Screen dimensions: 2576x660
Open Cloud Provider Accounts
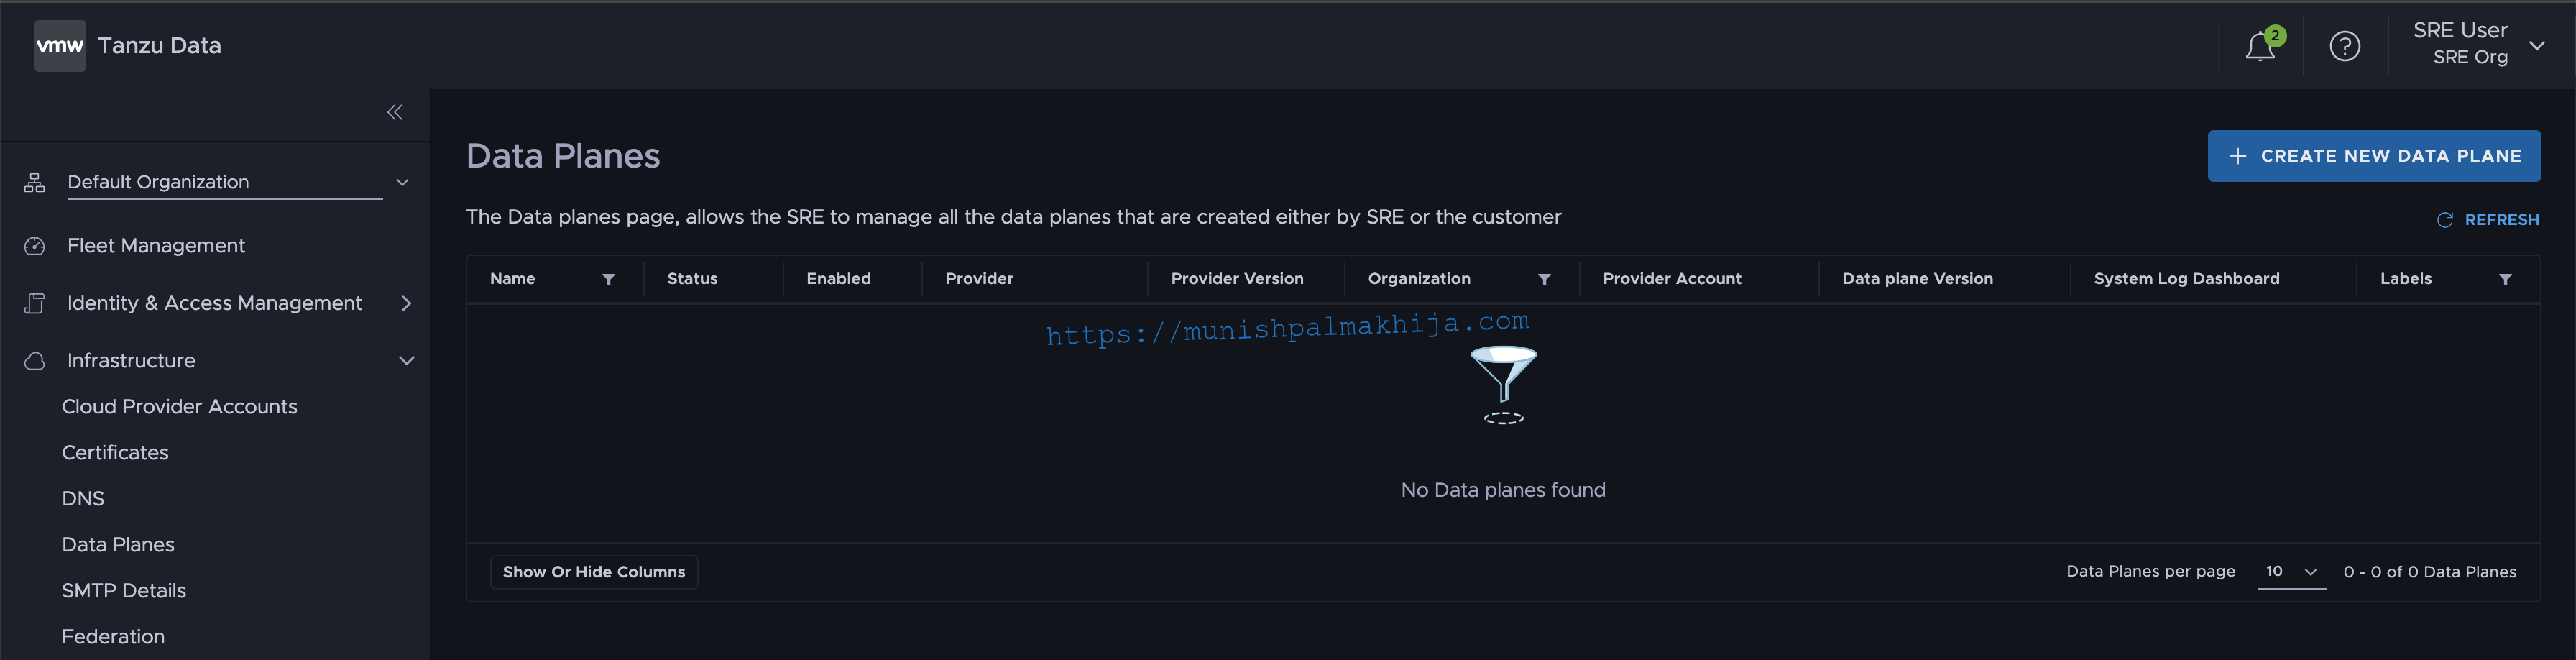(x=180, y=407)
